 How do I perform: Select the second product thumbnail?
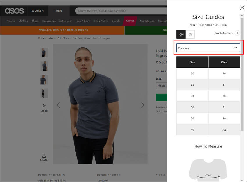pos(44,66)
